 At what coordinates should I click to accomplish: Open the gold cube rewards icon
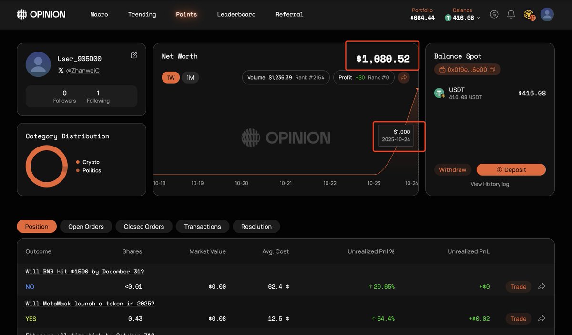529,15
